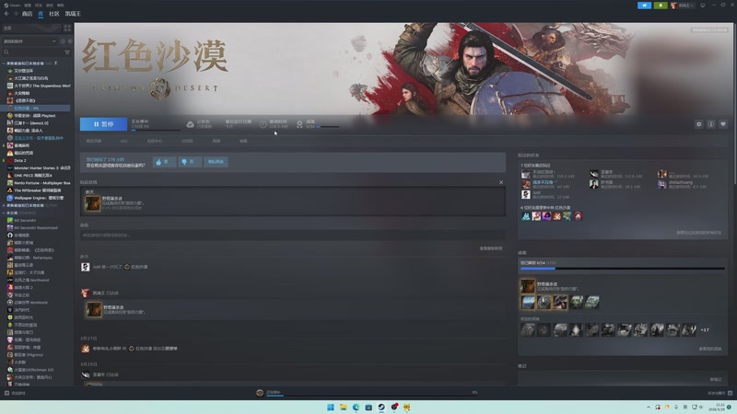
Task: Click achievement unlock progress bar
Action: [x=623, y=269]
